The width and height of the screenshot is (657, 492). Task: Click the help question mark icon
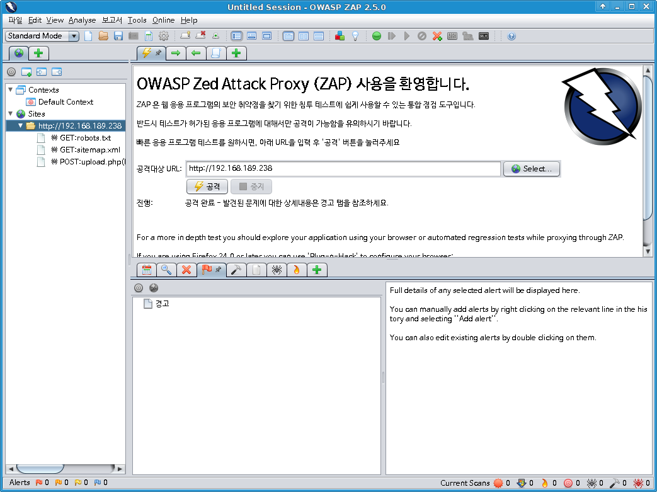511,36
